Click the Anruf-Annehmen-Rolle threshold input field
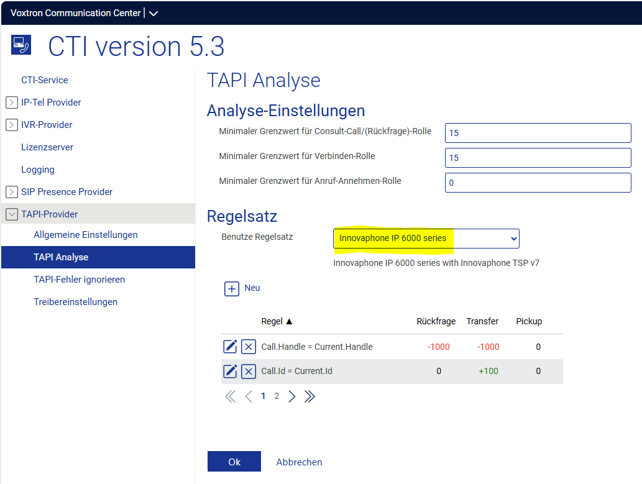642x484 pixels. 538,183
